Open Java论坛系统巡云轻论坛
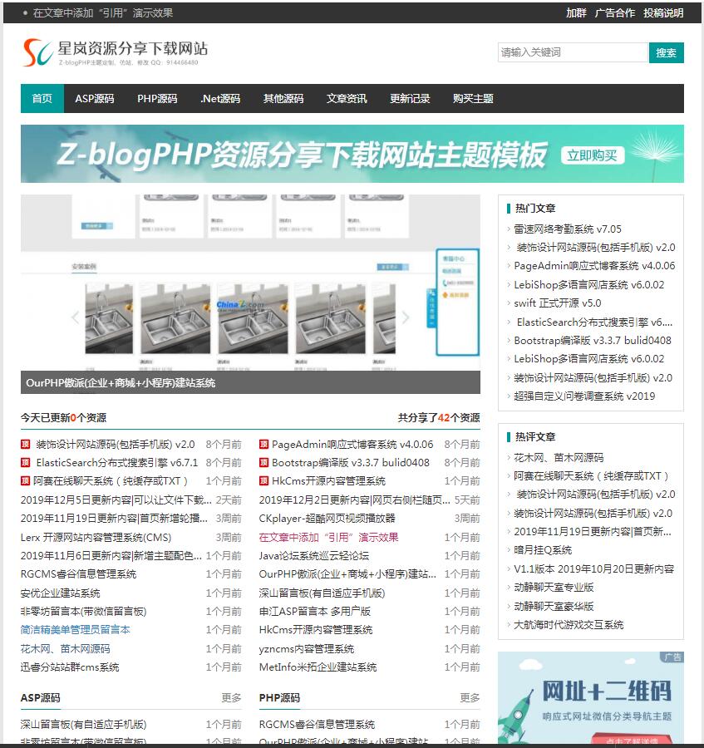704x748 pixels. tap(314, 556)
